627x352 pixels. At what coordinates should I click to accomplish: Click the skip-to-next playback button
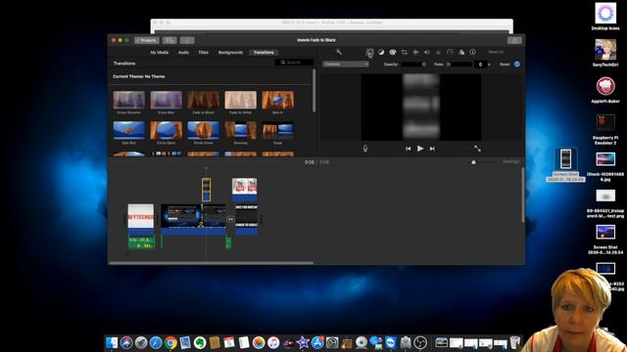point(432,149)
